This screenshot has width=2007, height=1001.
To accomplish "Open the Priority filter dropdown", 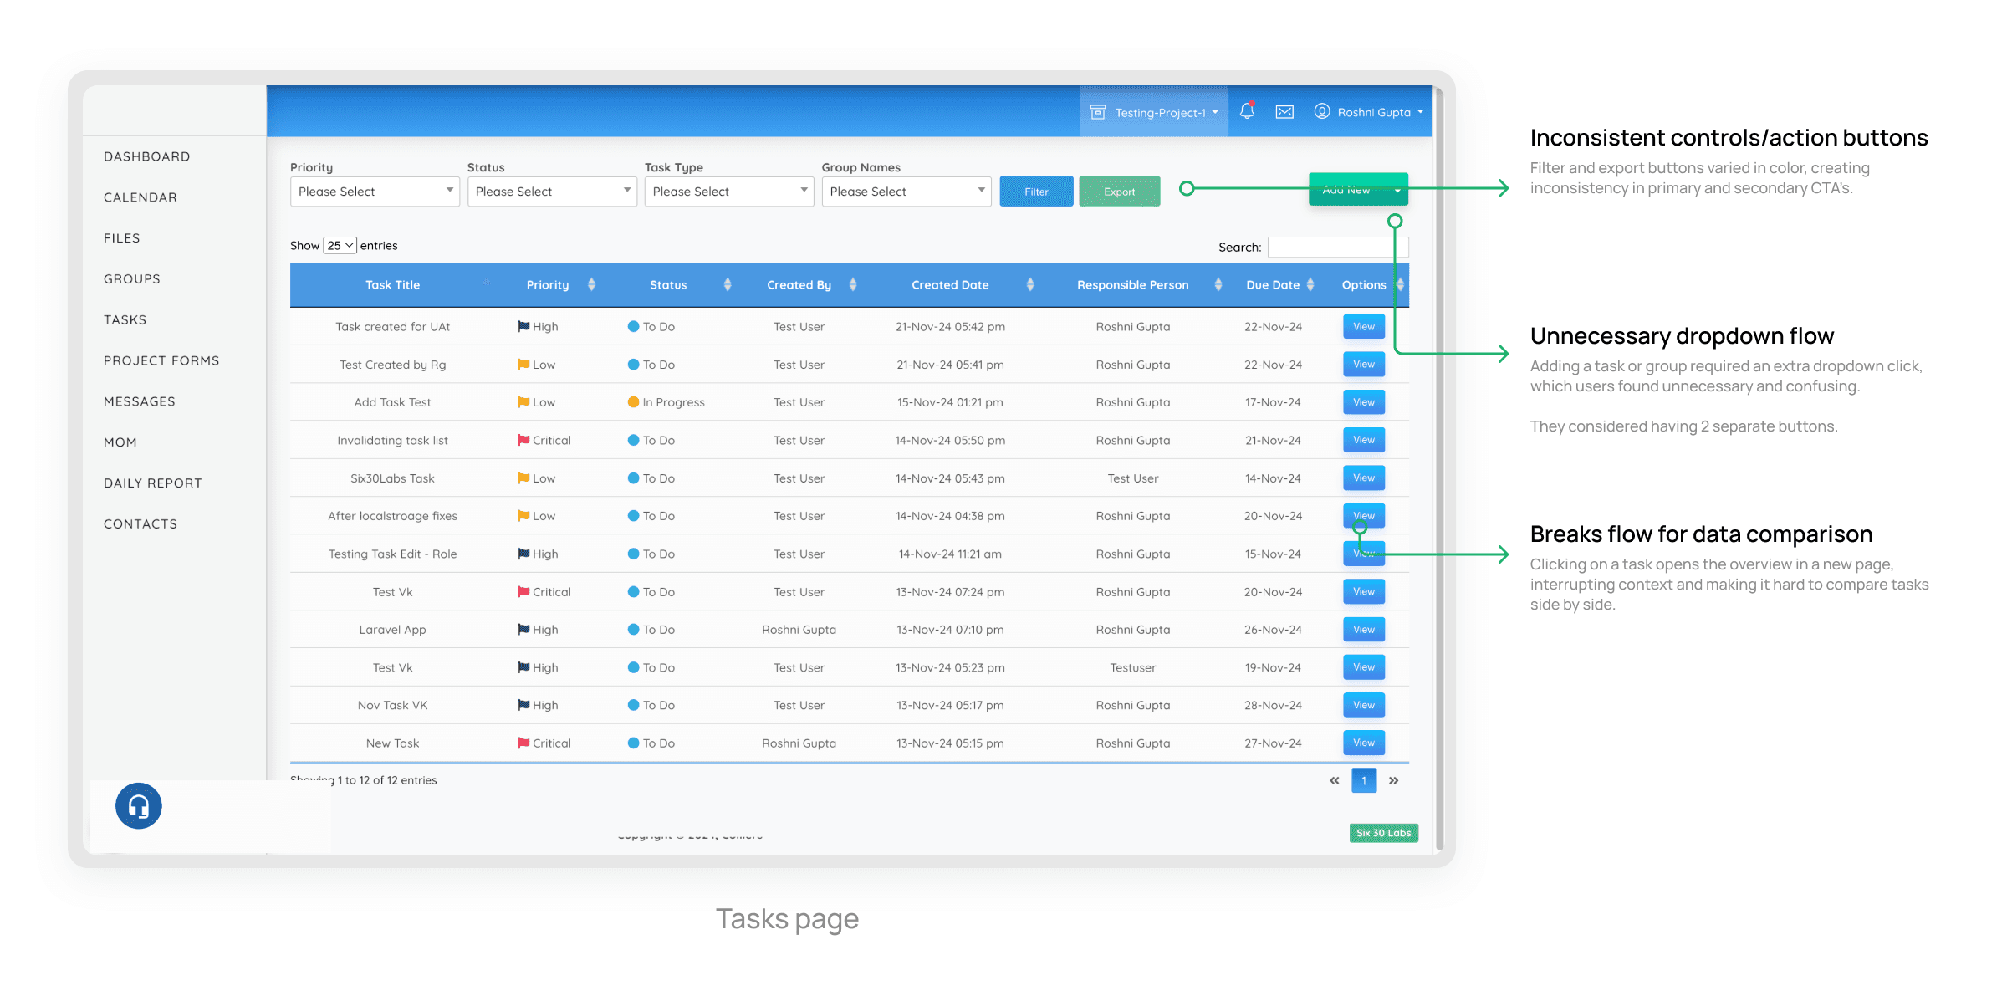I will (375, 192).
